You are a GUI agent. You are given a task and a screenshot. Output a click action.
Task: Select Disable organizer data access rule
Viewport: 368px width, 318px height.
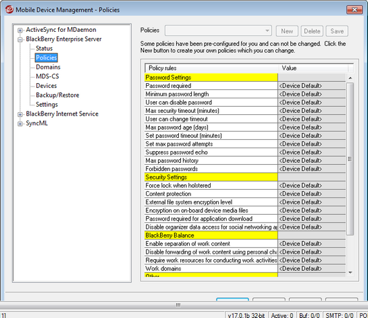[211, 227]
